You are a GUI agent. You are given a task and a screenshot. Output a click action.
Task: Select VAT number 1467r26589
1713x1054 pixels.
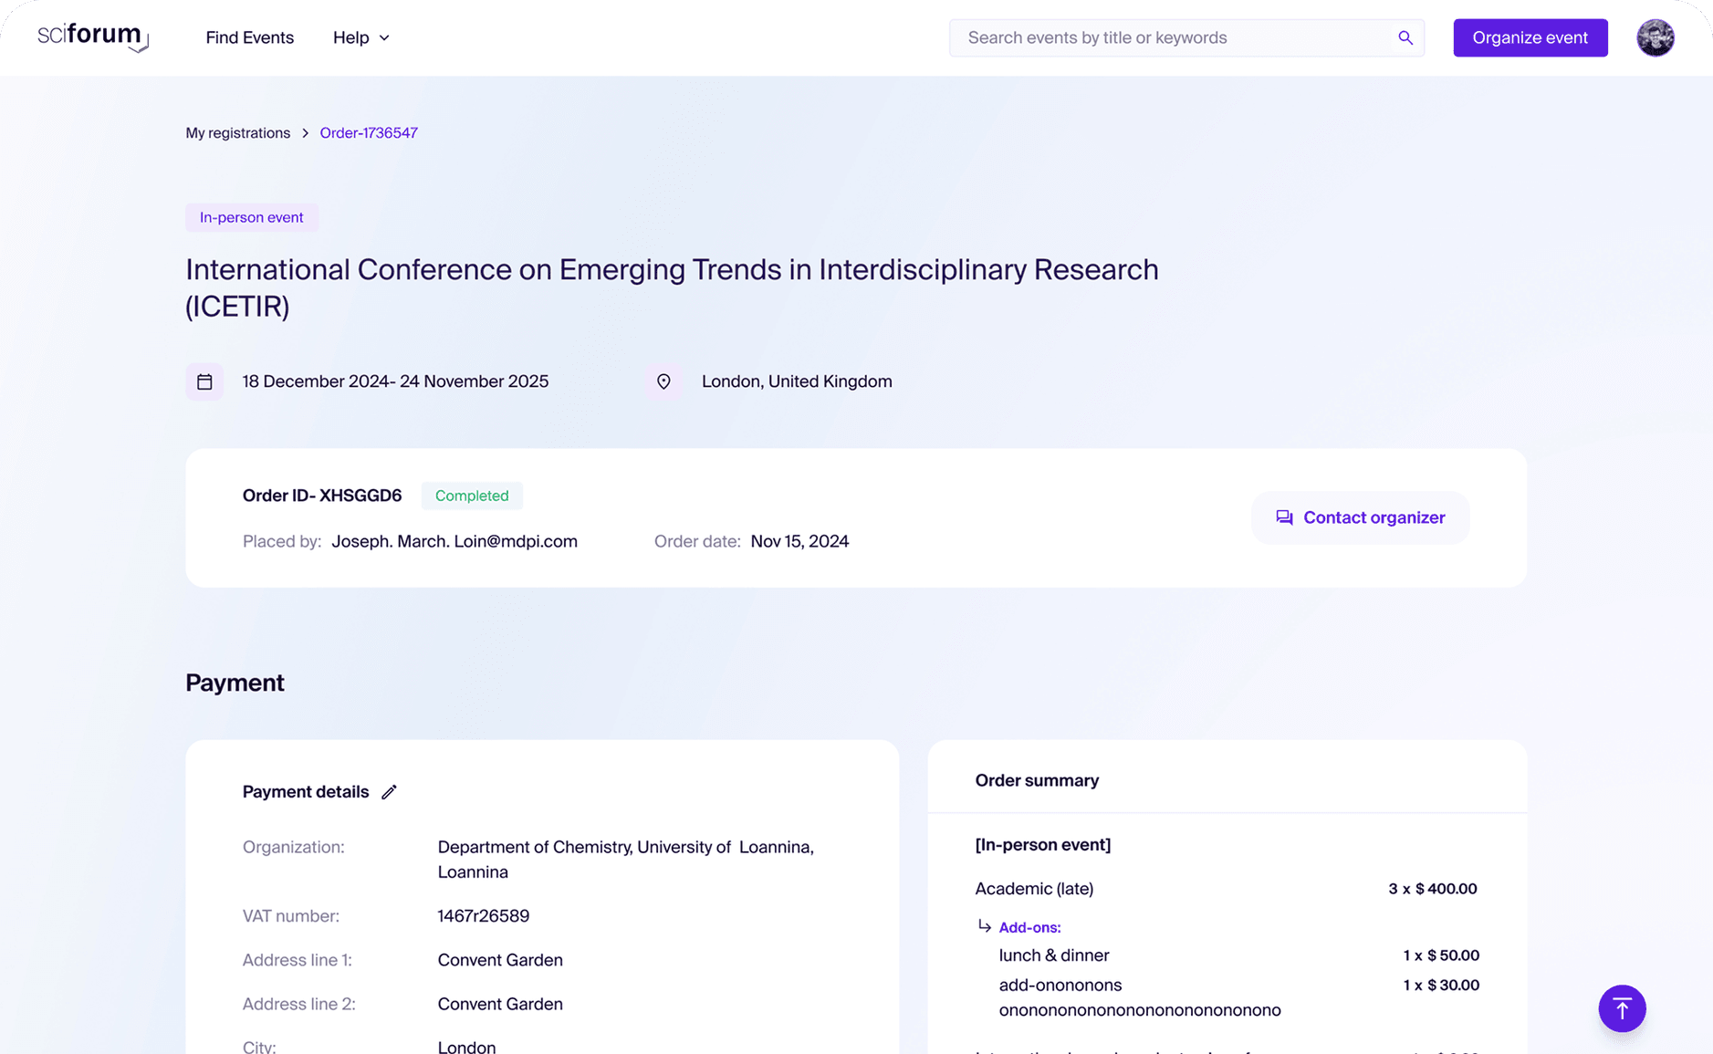(483, 915)
